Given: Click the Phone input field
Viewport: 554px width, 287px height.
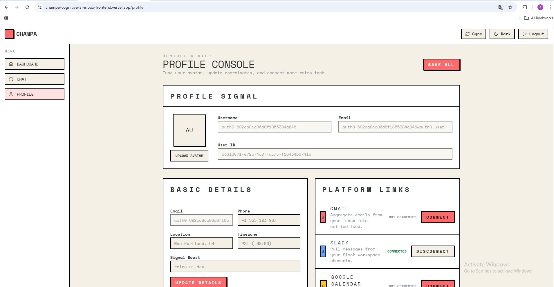Looking at the screenshot, I should click(x=269, y=220).
